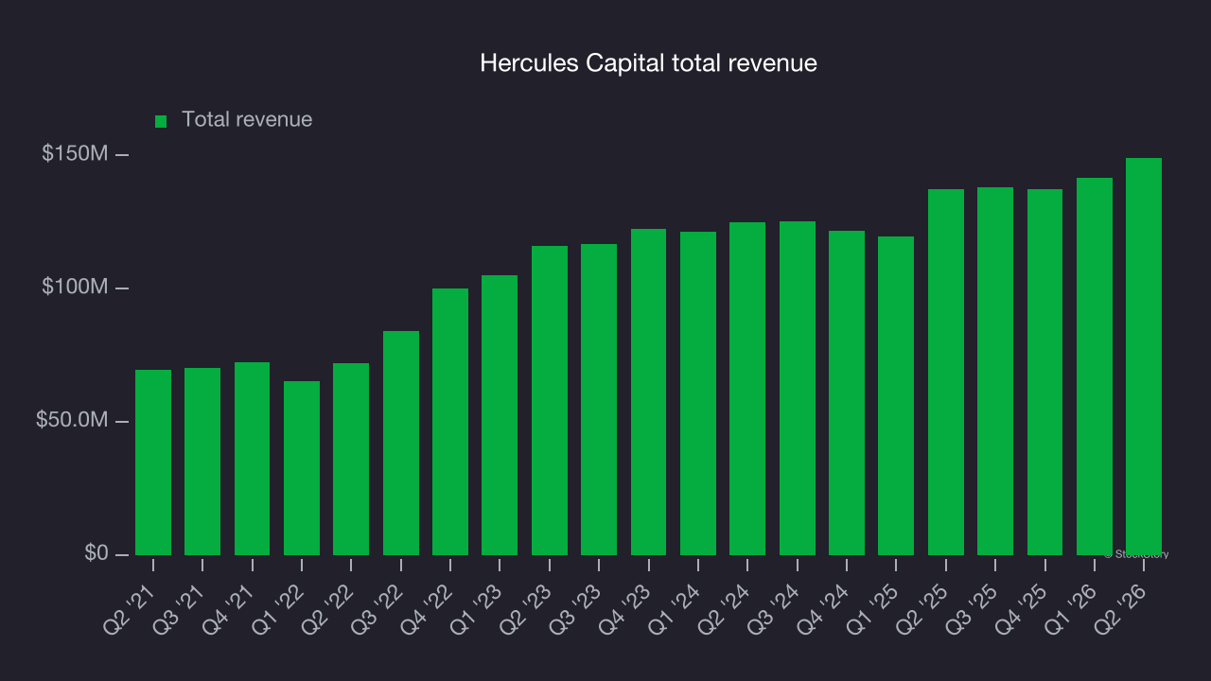Click the "$100M" y-axis label
The width and height of the screenshot is (1211, 681).
click(75, 287)
